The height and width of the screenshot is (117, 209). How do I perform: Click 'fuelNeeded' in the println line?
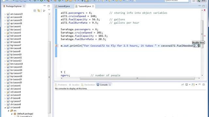click(185, 46)
